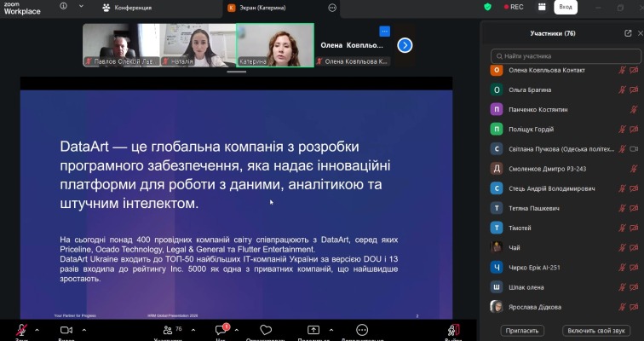Select Катерина video thumbnail
This screenshot has width=644, height=341.
pyautogui.click(x=275, y=45)
